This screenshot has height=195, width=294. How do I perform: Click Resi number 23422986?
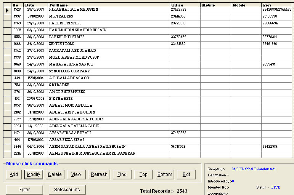(270, 147)
